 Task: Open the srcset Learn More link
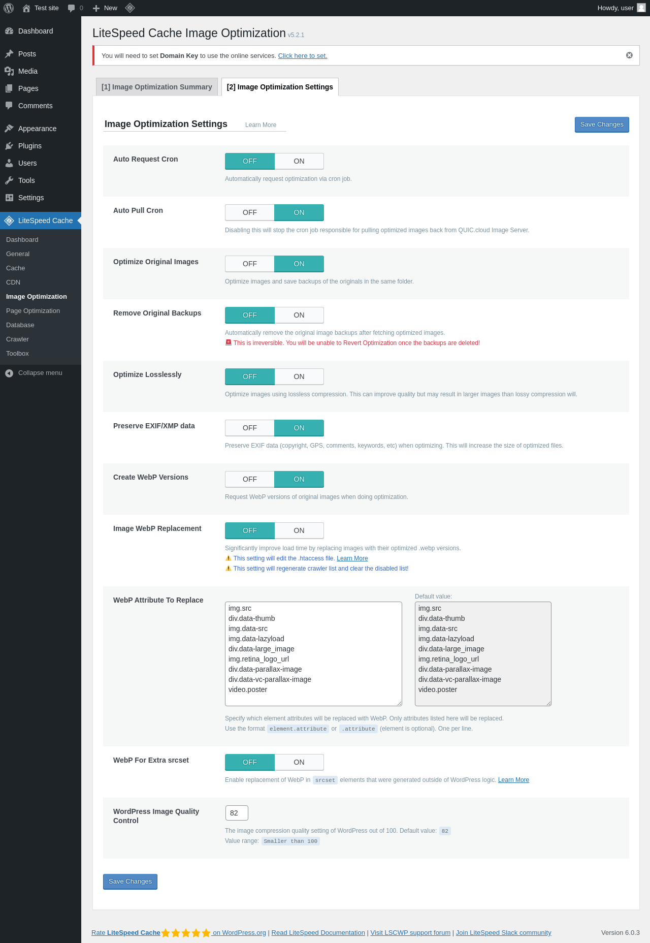point(513,780)
